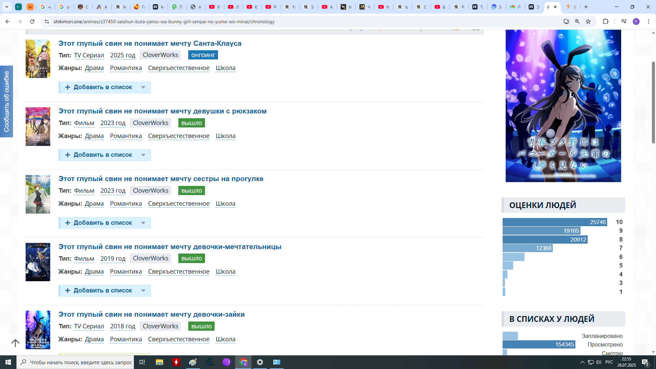Open the Chrome menu three-dots icon
The height and width of the screenshot is (369, 656).
point(648,22)
